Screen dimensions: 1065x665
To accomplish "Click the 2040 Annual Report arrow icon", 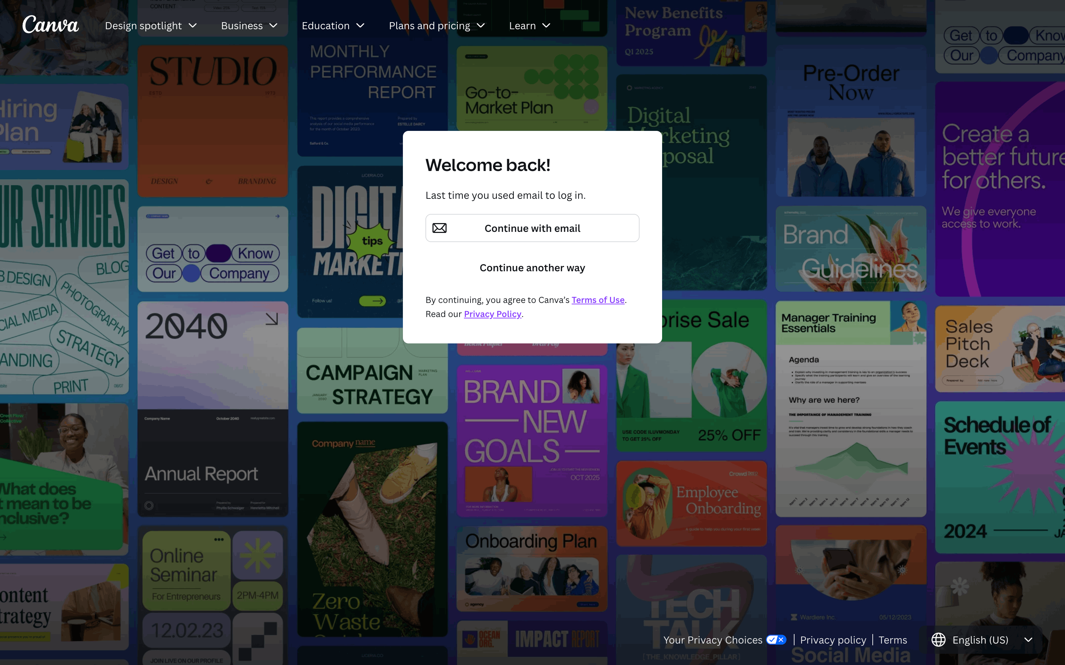I will pyautogui.click(x=272, y=319).
